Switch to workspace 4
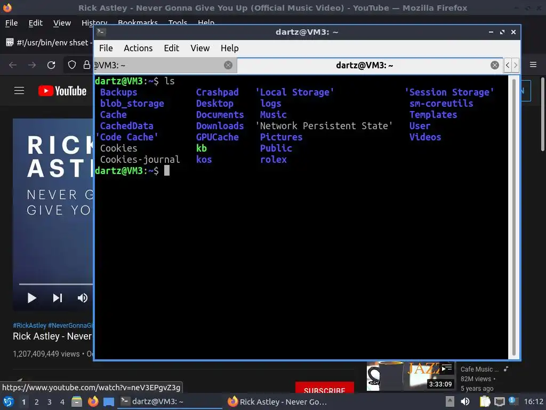546x410 pixels. tap(62, 402)
